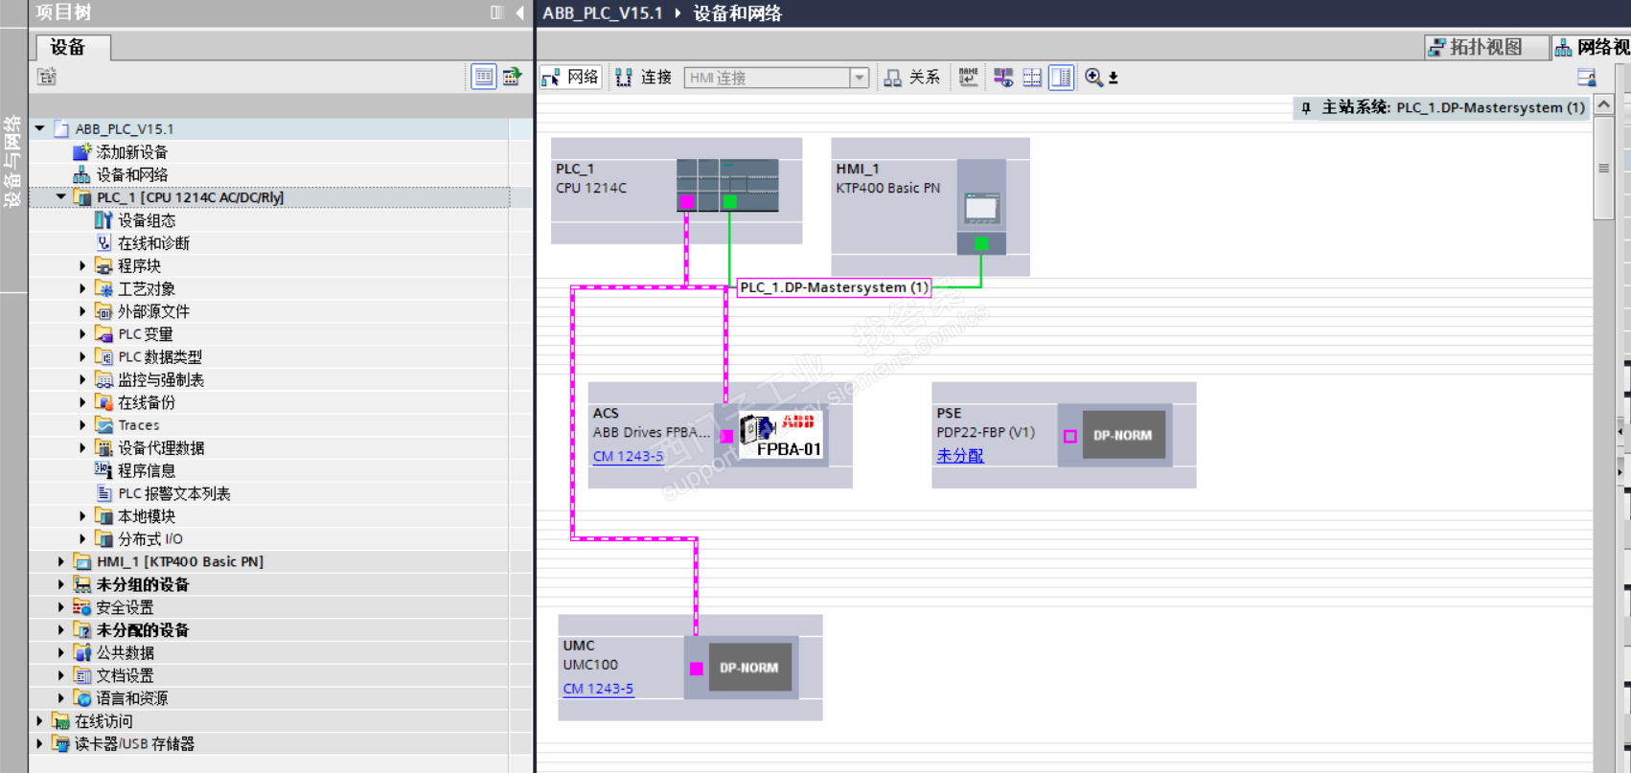Click the ABB FPBA-01 module image
The image size is (1631, 773).
(x=781, y=435)
